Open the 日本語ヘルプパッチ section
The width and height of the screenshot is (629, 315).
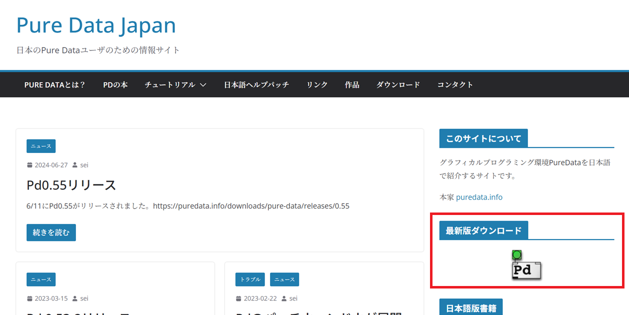[x=256, y=84]
